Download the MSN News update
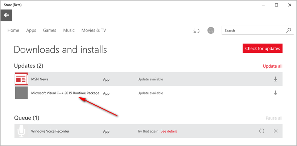The width and height of the screenshot is (297, 146). [x=275, y=79]
